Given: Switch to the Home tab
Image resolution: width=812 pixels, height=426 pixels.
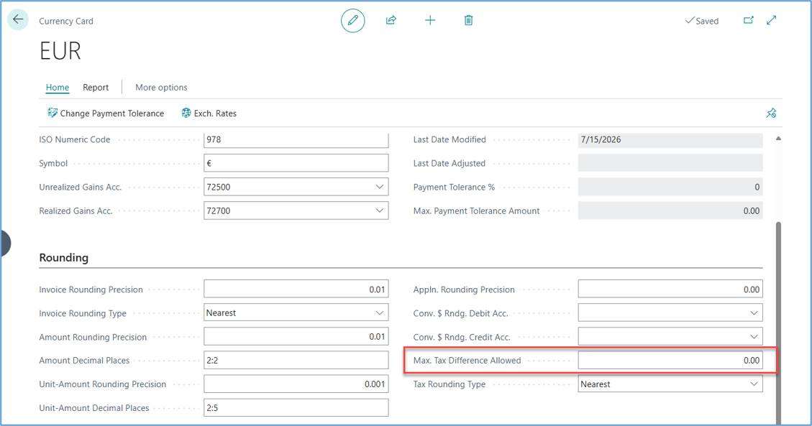Looking at the screenshot, I should (58, 88).
